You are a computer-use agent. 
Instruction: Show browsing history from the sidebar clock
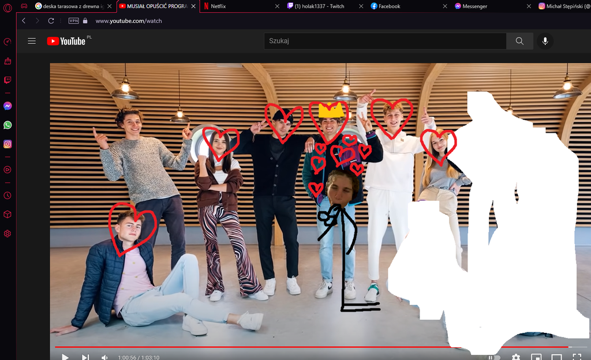[x=8, y=196]
